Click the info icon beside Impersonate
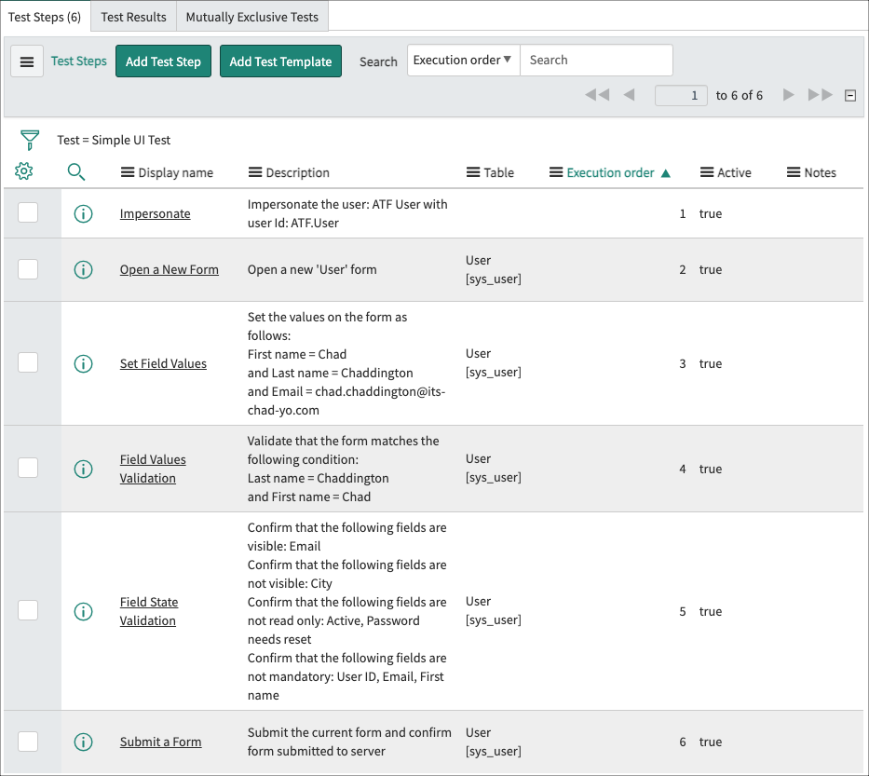 click(x=83, y=213)
